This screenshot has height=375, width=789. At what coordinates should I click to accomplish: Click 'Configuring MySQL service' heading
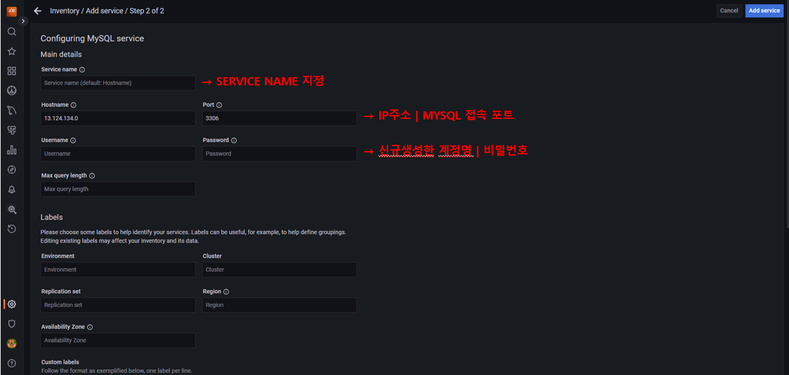[x=92, y=39]
